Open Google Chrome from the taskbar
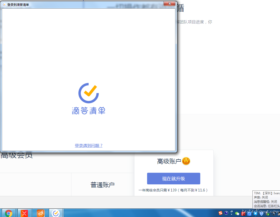The height and width of the screenshot is (217, 280). [x=9, y=213]
